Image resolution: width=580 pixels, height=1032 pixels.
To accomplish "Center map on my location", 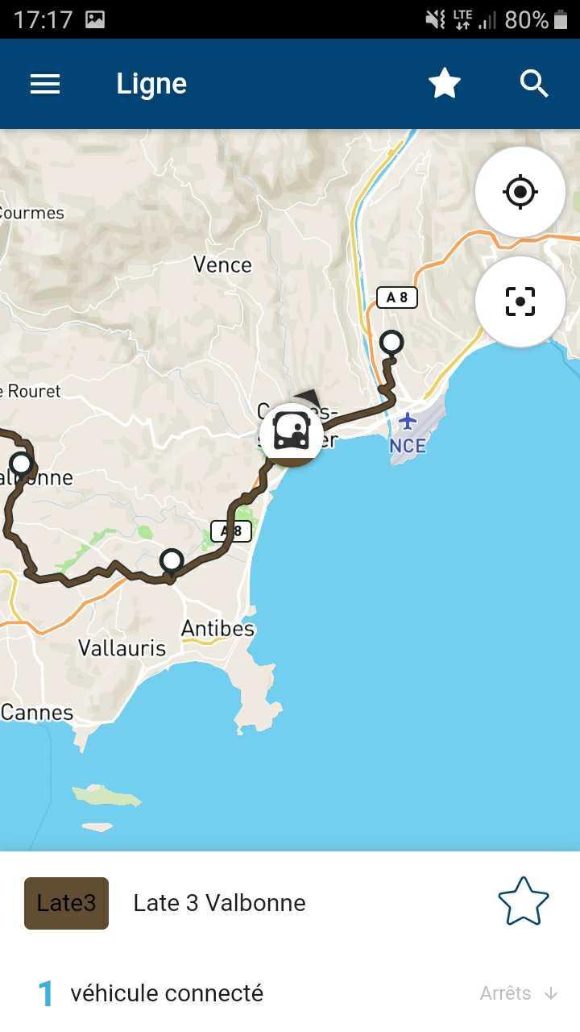I will 520,192.
